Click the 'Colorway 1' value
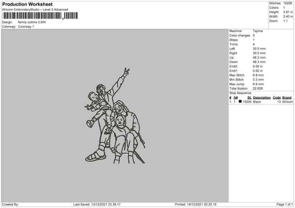Image resolution: width=295 pixels, height=208 pixels. tap(26, 26)
